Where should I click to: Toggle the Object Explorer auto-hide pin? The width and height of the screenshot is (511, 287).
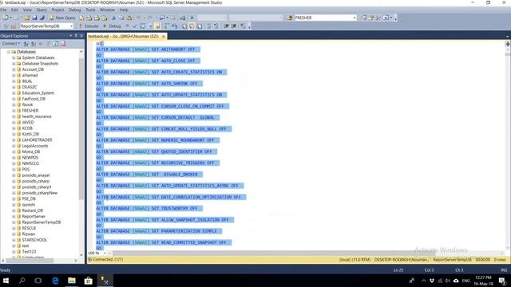point(77,35)
